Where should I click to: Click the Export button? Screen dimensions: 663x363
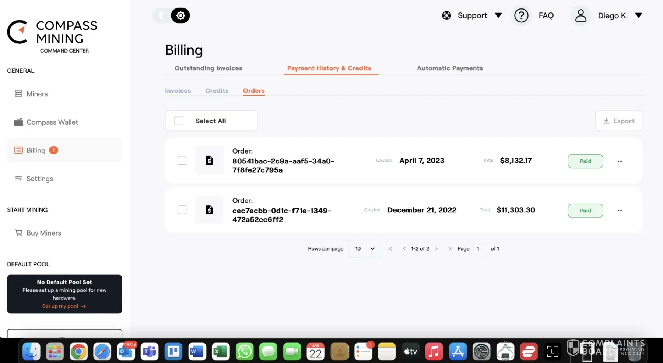618,121
